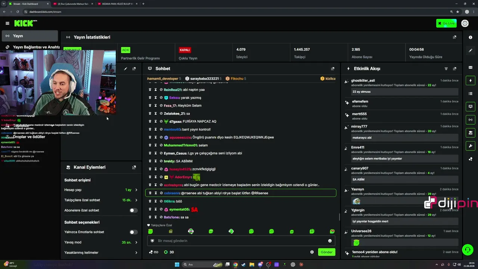Image resolution: width=478 pixels, height=269 pixels.
Task: Click the pencil icon in right sidebar
Action: point(471,50)
